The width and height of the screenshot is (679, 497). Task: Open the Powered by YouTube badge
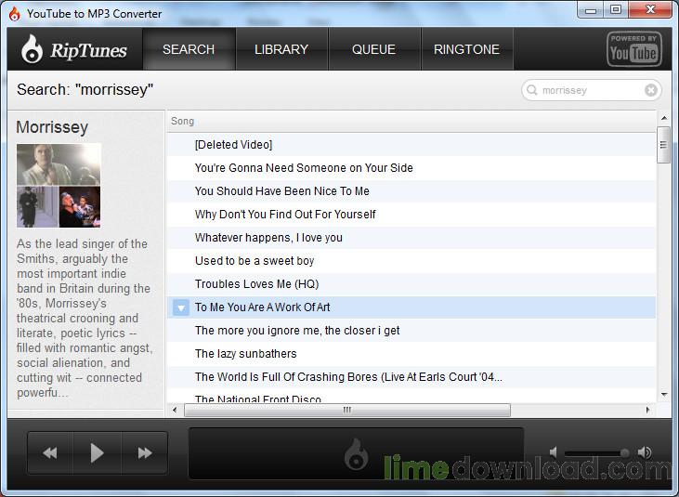(x=634, y=49)
